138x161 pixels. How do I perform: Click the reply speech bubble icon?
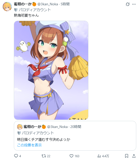(16, 156)
